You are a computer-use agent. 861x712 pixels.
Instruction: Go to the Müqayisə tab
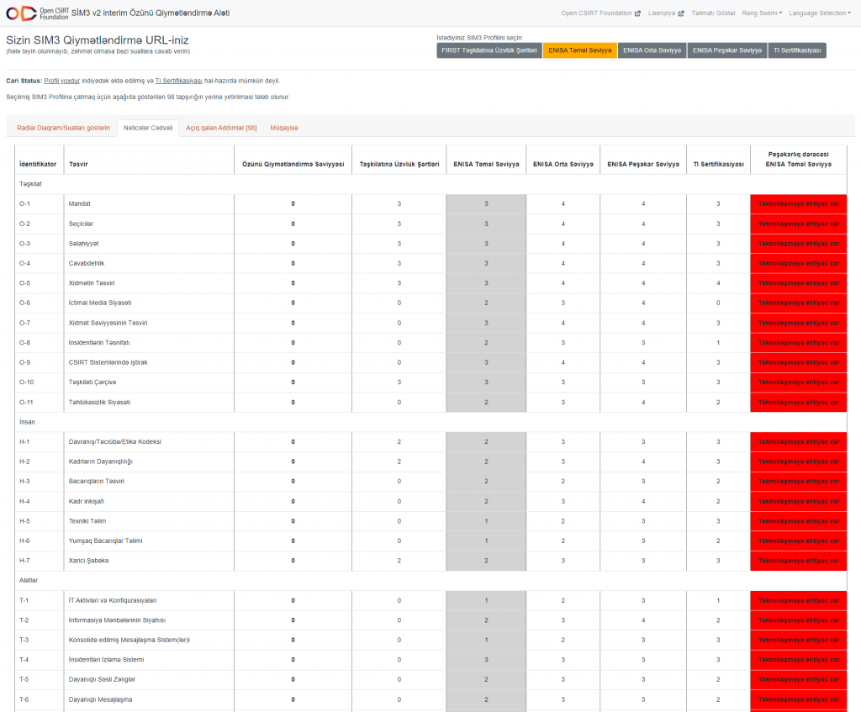(x=283, y=128)
